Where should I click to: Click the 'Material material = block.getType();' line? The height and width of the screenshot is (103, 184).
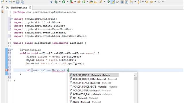click(x=55, y=64)
